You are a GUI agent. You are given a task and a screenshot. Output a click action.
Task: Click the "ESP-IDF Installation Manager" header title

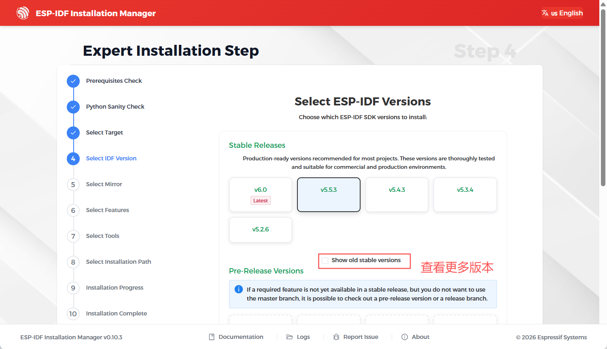96,13
